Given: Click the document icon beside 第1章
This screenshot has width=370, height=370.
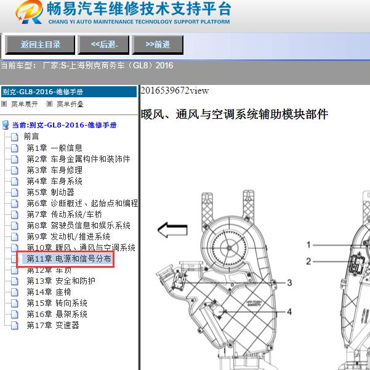Looking at the screenshot, I should pyautogui.click(x=14, y=148).
